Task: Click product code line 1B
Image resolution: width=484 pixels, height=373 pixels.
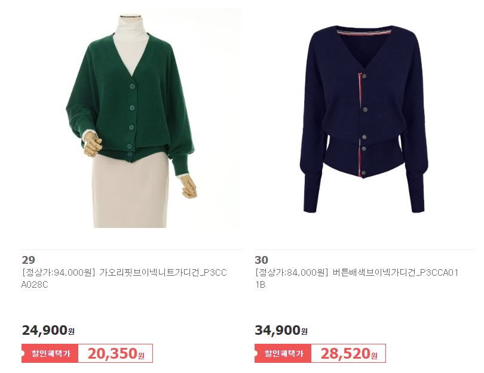Action: point(260,285)
